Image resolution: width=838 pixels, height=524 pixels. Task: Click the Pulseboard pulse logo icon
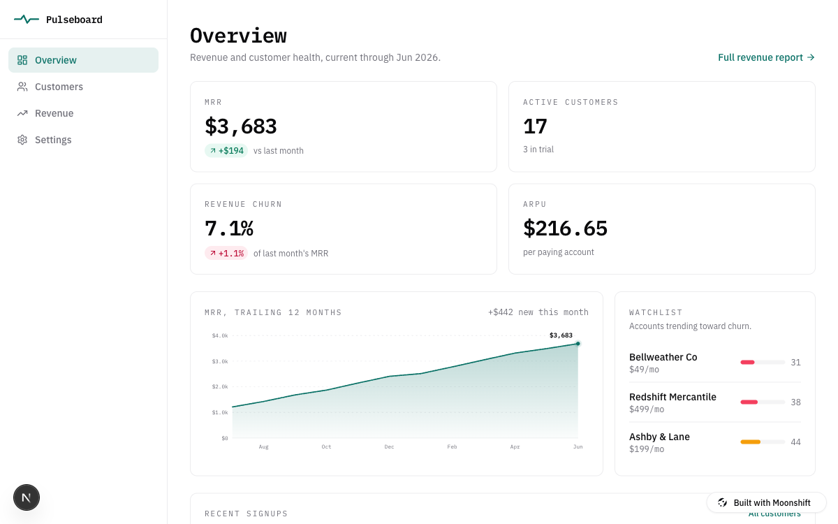[x=27, y=20]
